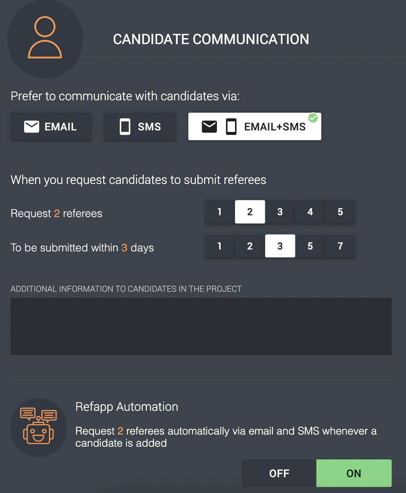406x493 pixels.
Task: Turn Refapp Automation ON
Action: (x=354, y=473)
